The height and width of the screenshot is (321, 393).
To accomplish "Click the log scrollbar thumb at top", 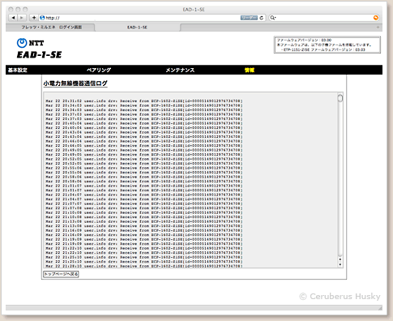I will point(340,98).
